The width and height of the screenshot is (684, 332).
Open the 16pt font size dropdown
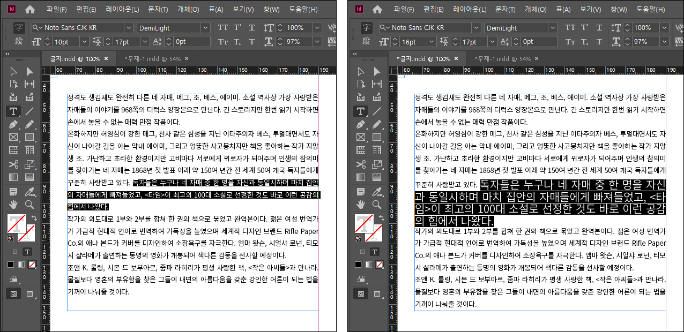click(x=432, y=42)
